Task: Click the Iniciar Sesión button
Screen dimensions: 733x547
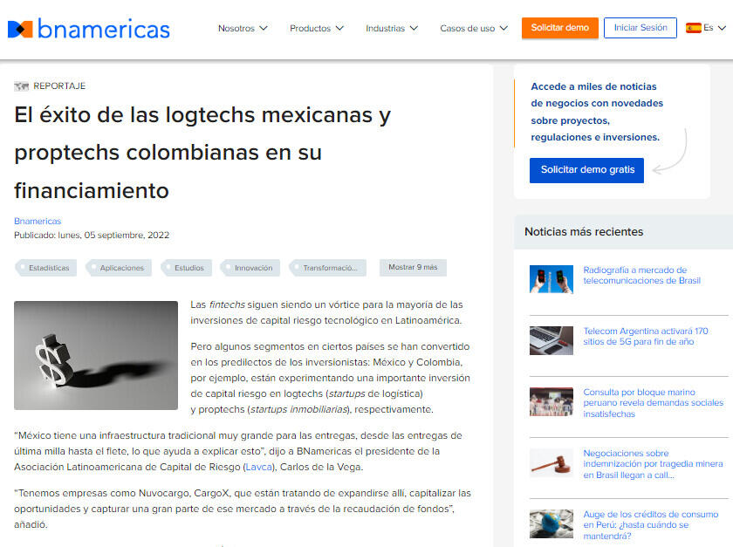Action: (640, 28)
